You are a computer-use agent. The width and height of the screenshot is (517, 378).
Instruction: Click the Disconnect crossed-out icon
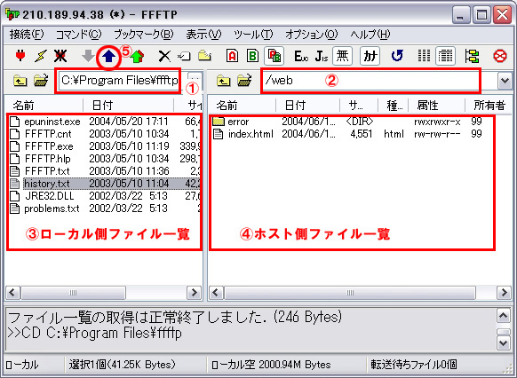click(x=60, y=56)
